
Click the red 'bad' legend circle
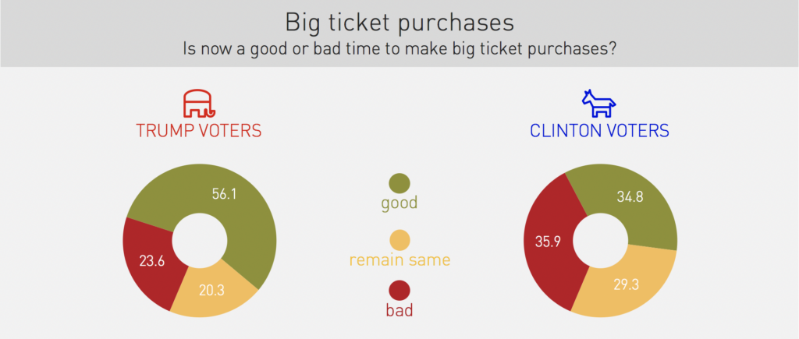point(399,291)
